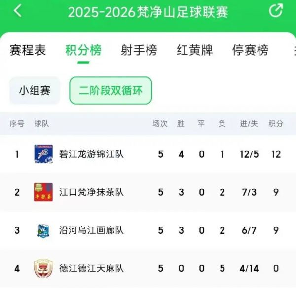
Task: Tap the back arrow icon
Action: pyautogui.click(x=18, y=11)
